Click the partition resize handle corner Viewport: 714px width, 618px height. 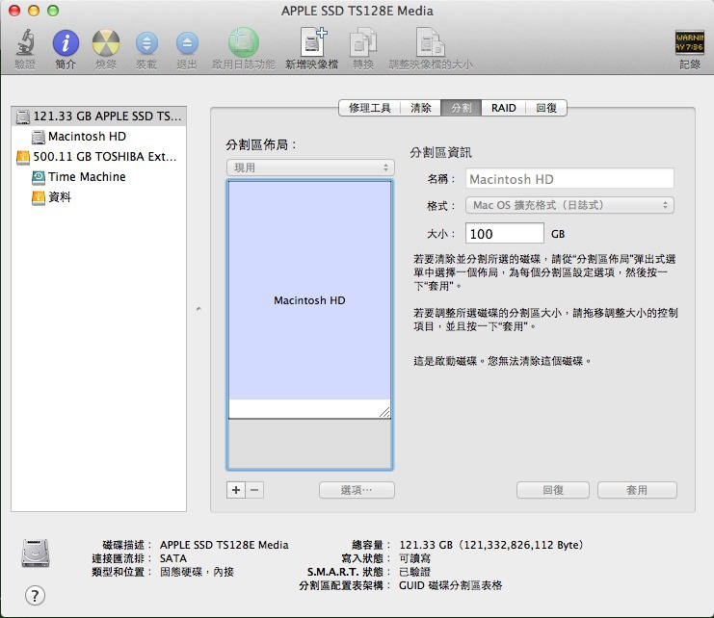click(x=384, y=412)
